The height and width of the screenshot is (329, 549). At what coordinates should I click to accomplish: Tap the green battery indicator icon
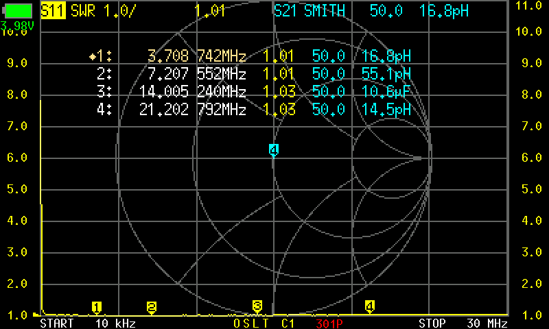(17, 11)
